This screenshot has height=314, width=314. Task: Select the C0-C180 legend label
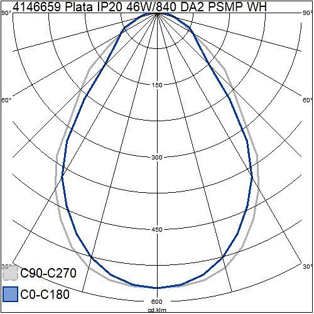point(45,294)
